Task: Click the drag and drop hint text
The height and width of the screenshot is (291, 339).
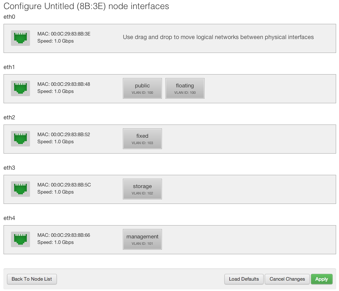Action: (218, 37)
